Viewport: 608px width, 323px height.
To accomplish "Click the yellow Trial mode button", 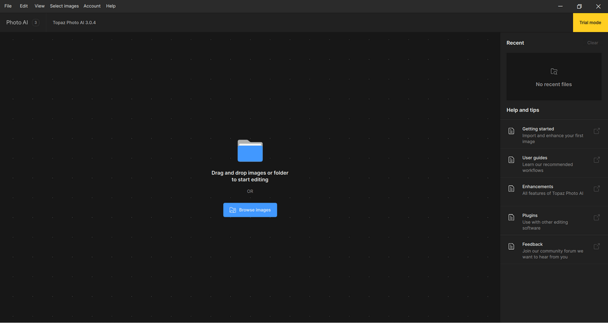I will pos(590,23).
